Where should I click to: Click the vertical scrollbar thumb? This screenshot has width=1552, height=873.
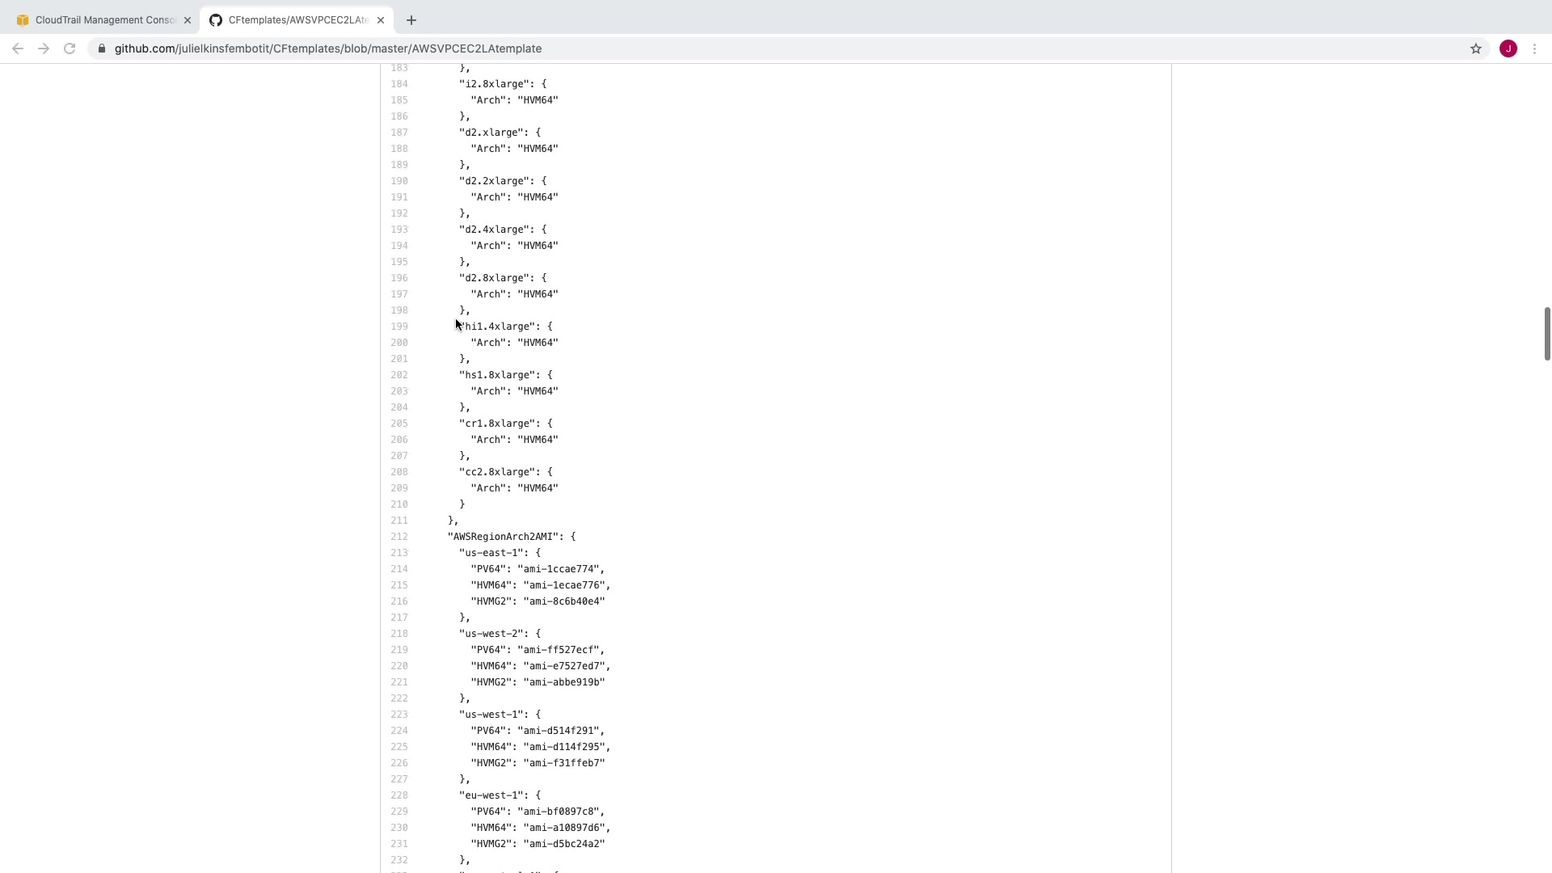(x=1546, y=333)
